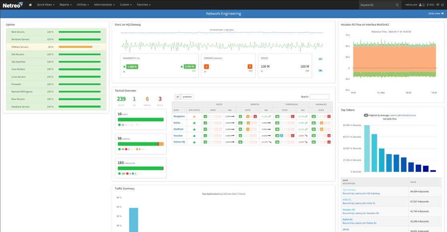Click the search magnifier icon
447x232 pixels.
coord(398,5)
